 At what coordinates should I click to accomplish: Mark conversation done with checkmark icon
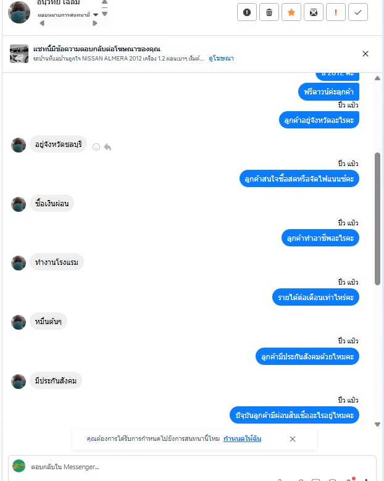click(358, 12)
